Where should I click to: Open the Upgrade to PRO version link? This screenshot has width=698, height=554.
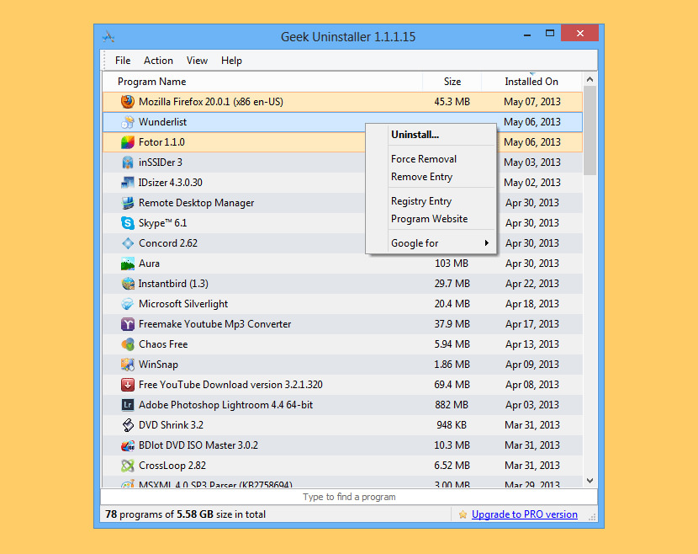[x=525, y=514]
